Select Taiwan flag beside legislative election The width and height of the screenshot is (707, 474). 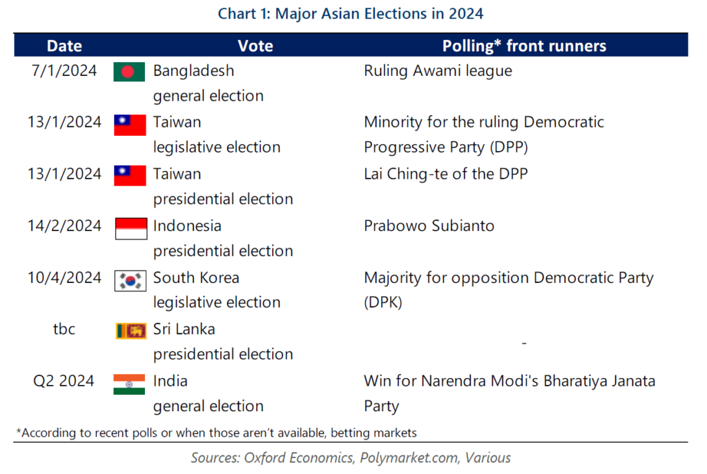pos(130,125)
